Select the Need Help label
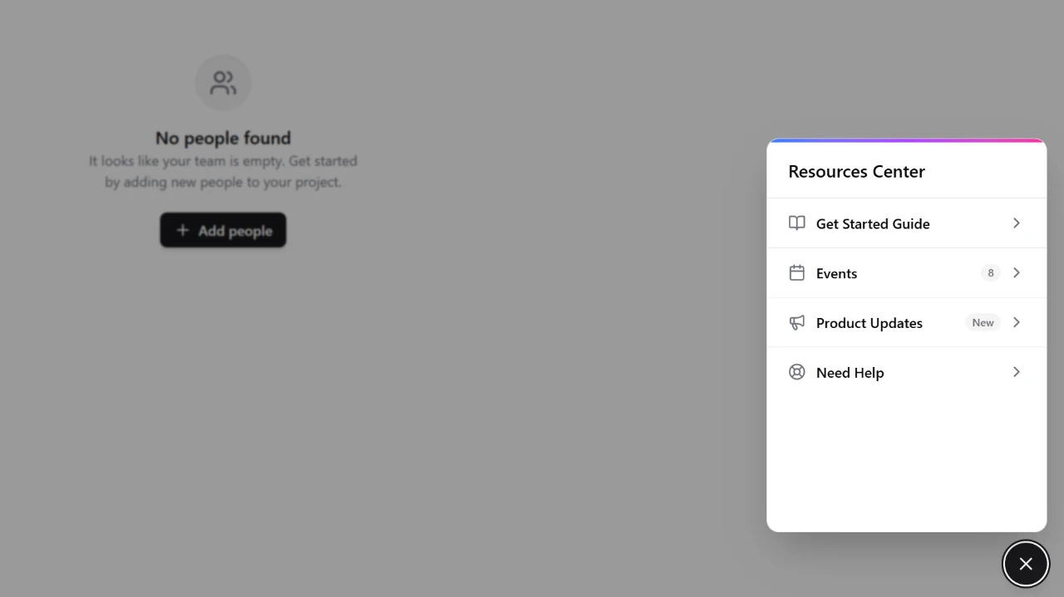Image resolution: width=1064 pixels, height=597 pixels. tap(850, 373)
